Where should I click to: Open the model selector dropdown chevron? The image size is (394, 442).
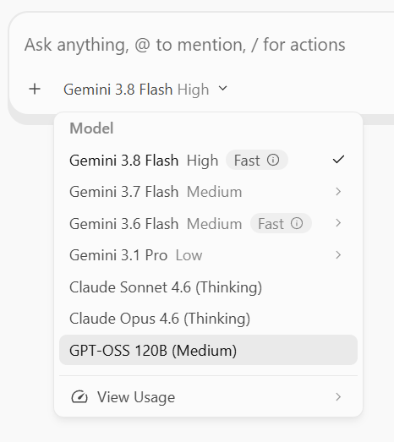coord(223,89)
